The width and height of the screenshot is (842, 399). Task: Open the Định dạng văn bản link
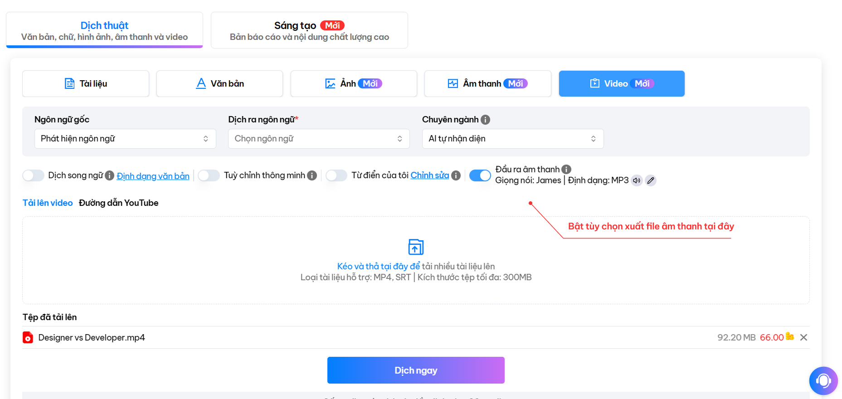[x=153, y=176]
